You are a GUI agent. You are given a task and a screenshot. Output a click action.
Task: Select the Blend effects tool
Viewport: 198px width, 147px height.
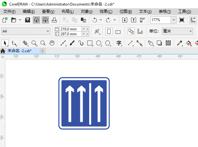[x=150, y=43]
